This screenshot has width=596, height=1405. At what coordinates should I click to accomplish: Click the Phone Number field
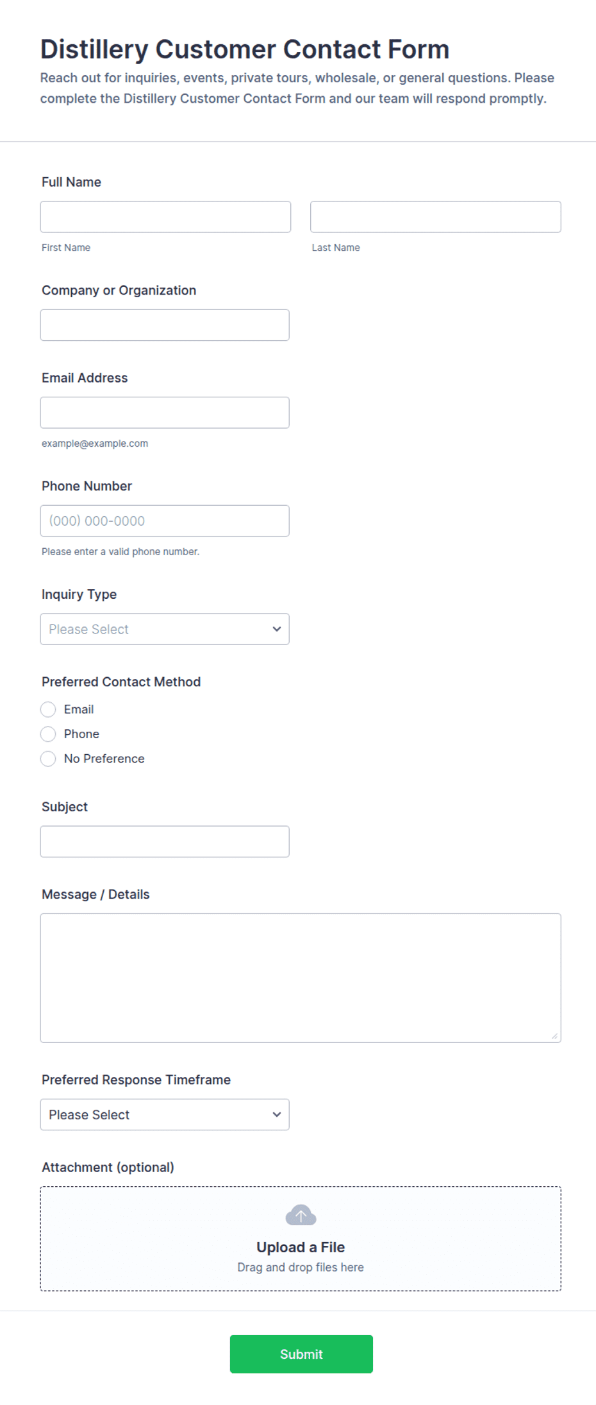pyautogui.click(x=165, y=521)
